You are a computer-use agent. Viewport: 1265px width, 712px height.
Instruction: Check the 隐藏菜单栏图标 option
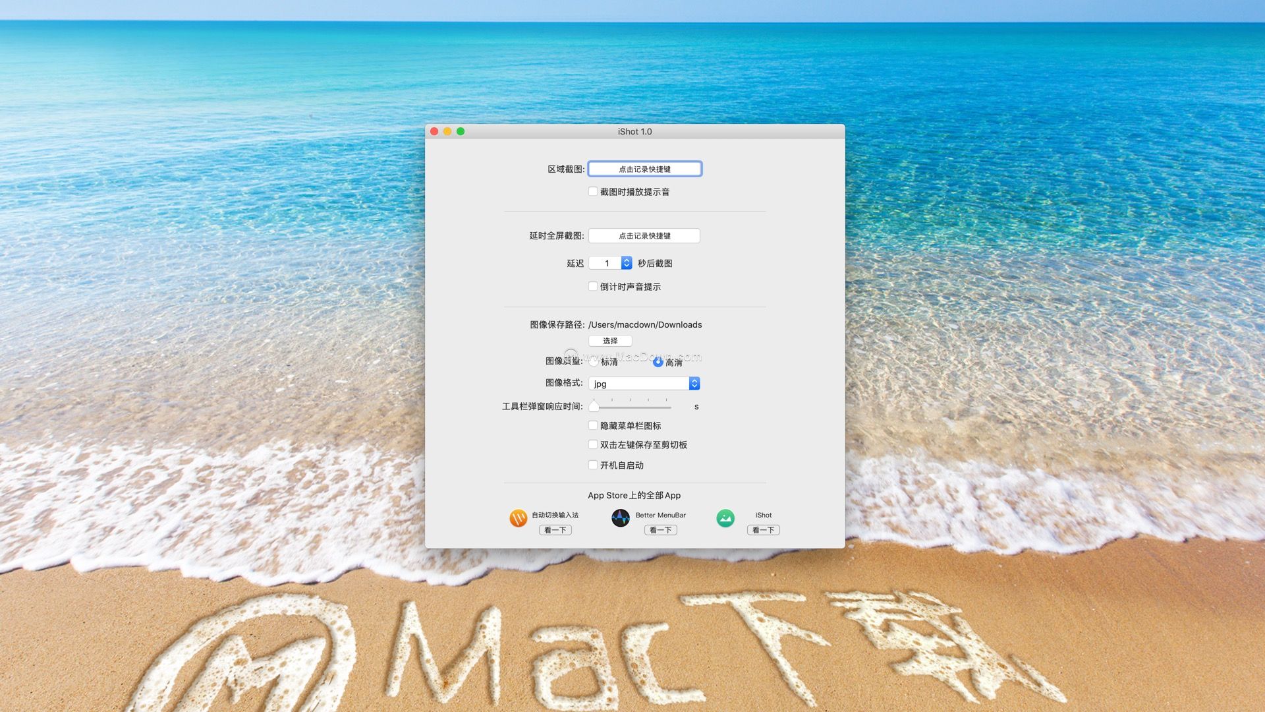[593, 425]
